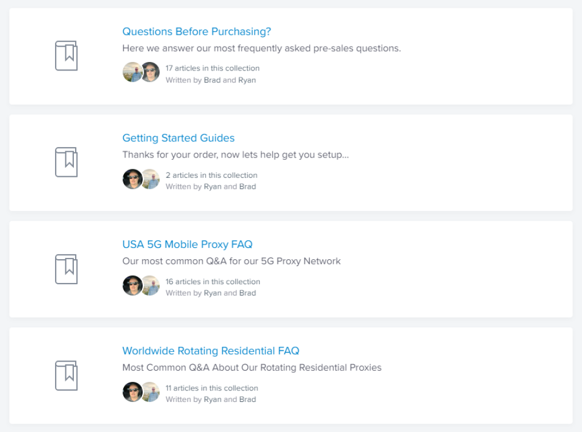Viewport: 582px width, 432px height.
Task: Open the Questions Before Purchasing? collection
Action: point(197,32)
